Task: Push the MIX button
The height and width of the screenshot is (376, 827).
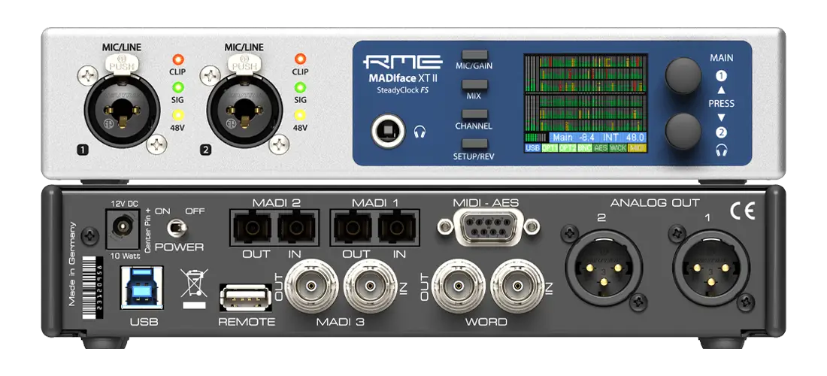Action: click(x=475, y=84)
